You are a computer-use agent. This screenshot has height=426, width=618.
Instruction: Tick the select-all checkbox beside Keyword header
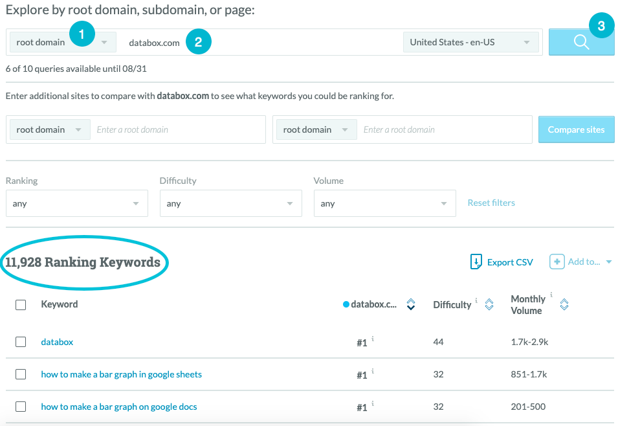click(x=21, y=305)
